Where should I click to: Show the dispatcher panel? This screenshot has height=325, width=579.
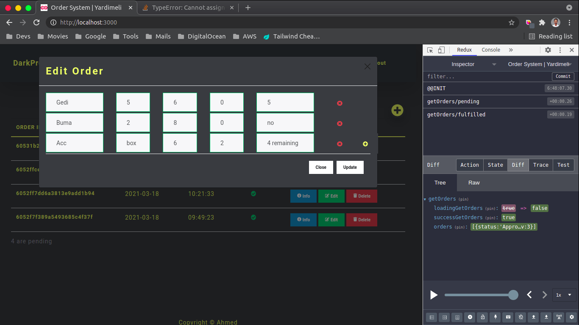tap(508, 317)
